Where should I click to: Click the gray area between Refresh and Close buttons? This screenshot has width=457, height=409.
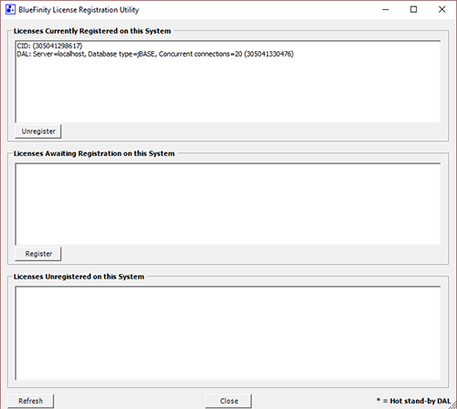click(x=130, y=401)
